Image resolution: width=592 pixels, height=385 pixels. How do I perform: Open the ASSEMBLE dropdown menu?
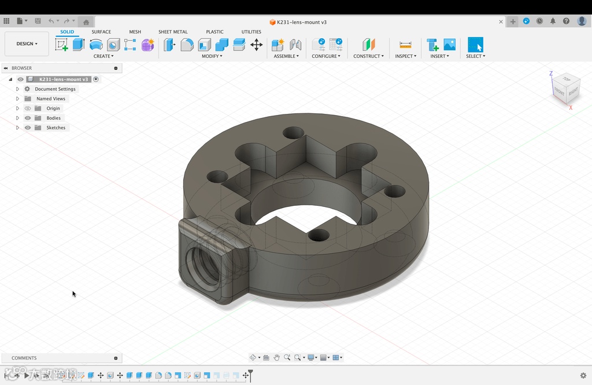click(286, 56)
